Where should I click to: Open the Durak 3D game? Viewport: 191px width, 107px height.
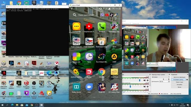tap(101, 87)
